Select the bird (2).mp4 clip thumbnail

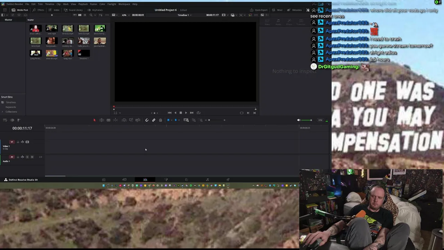[x=68, y=28]
